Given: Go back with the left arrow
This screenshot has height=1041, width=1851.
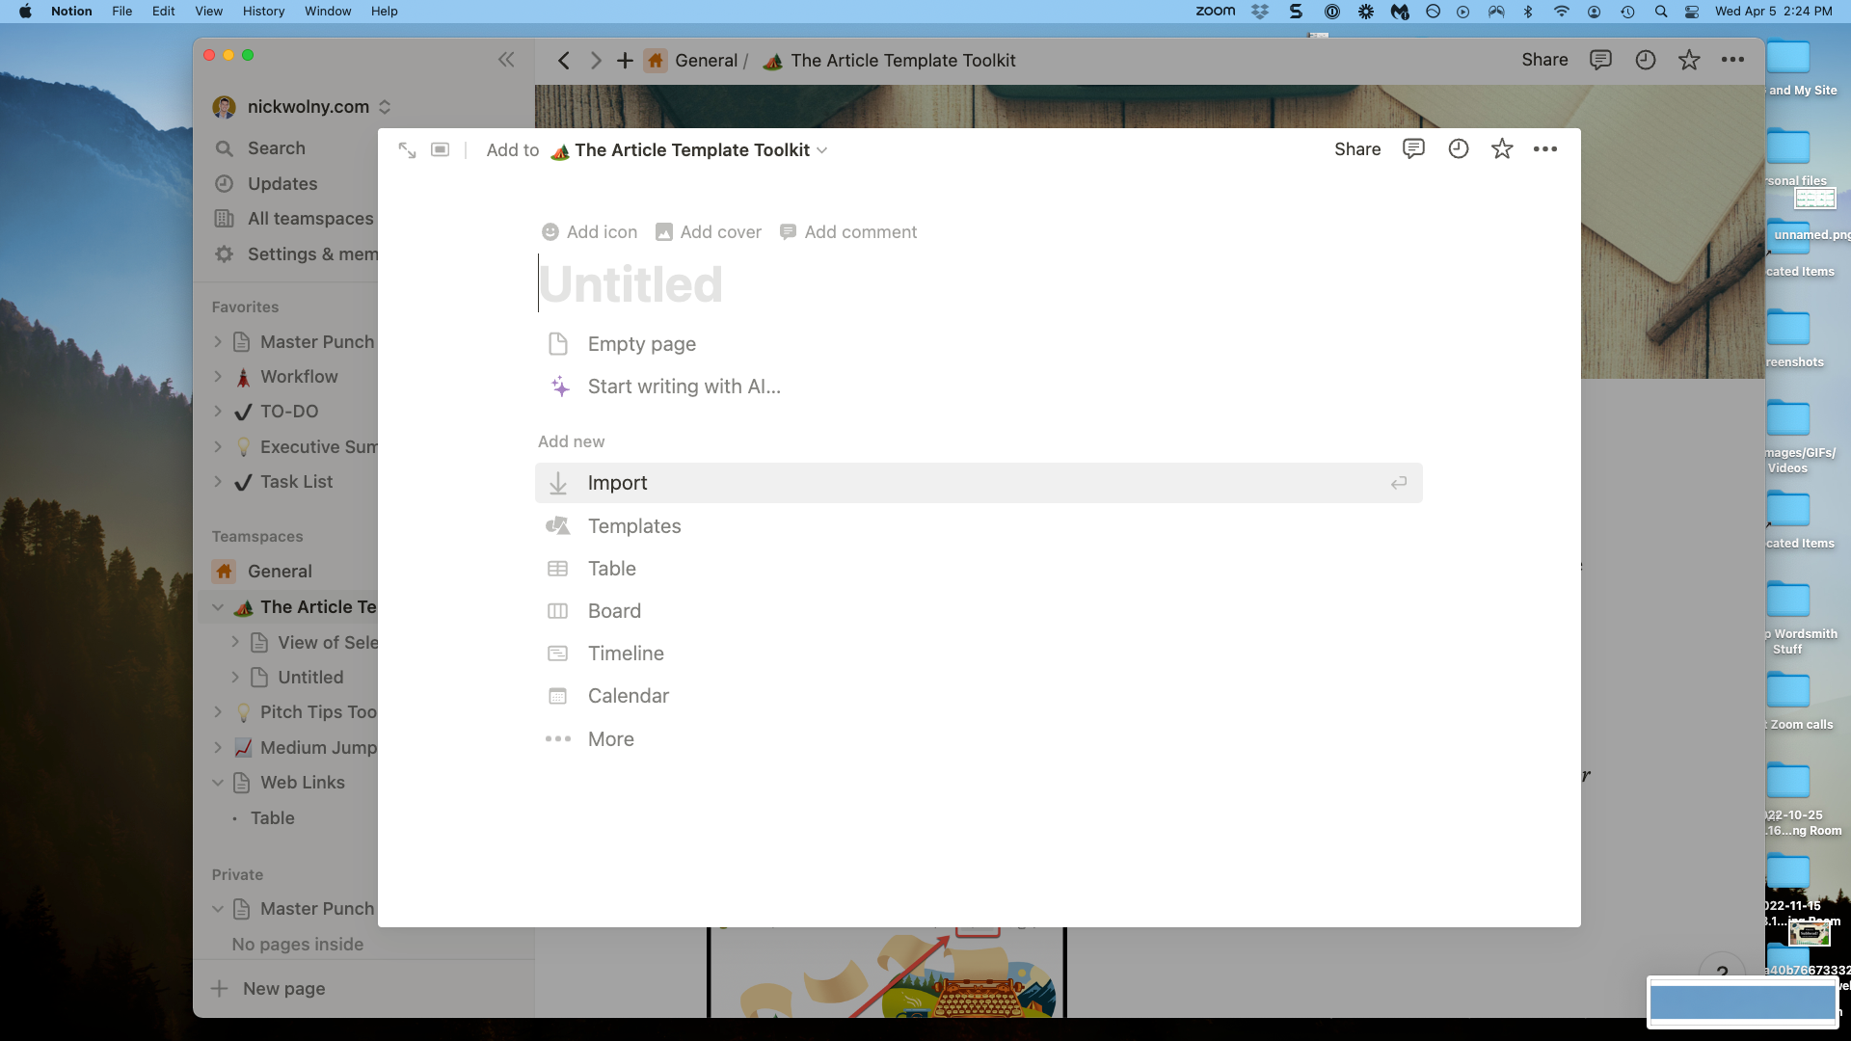Looking at the screenshot, I should click(x=564, y=61).
